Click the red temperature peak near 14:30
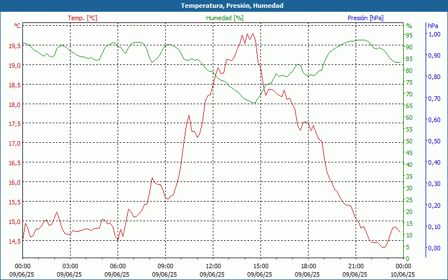This screenshot has height=280, width=448. pos(253,34)
